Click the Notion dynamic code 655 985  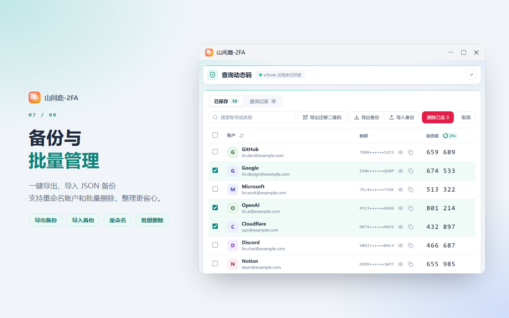click(441, 264)
